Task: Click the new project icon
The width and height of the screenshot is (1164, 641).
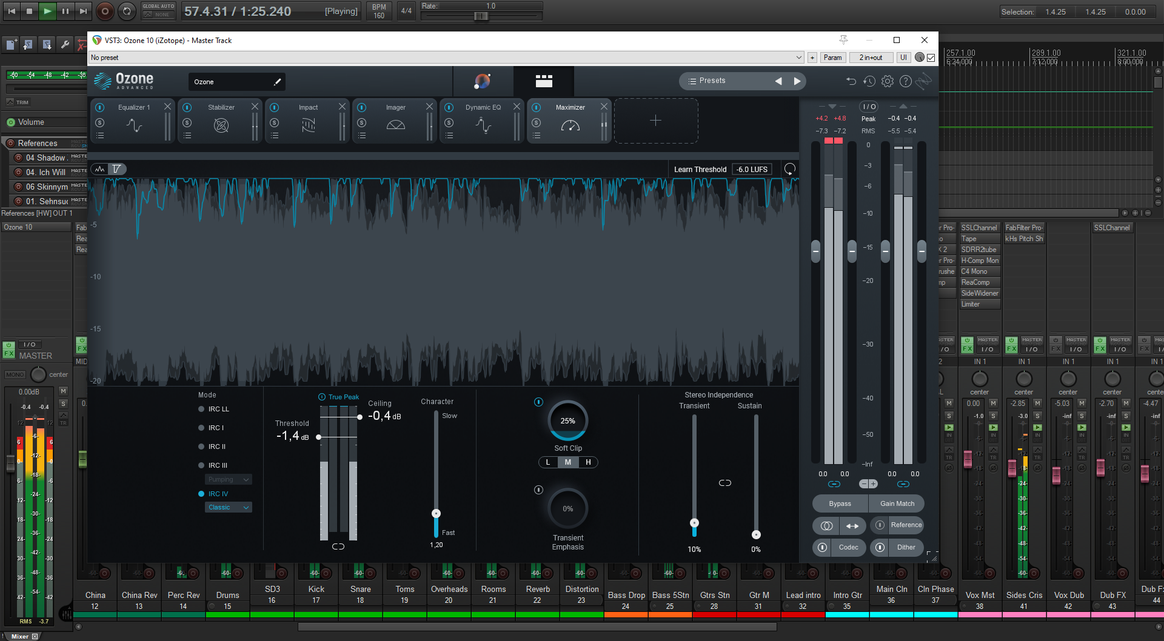Action: click(x=11, y=44)
